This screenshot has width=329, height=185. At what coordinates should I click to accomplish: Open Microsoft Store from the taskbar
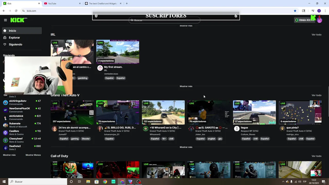click(x=97, y=182)
